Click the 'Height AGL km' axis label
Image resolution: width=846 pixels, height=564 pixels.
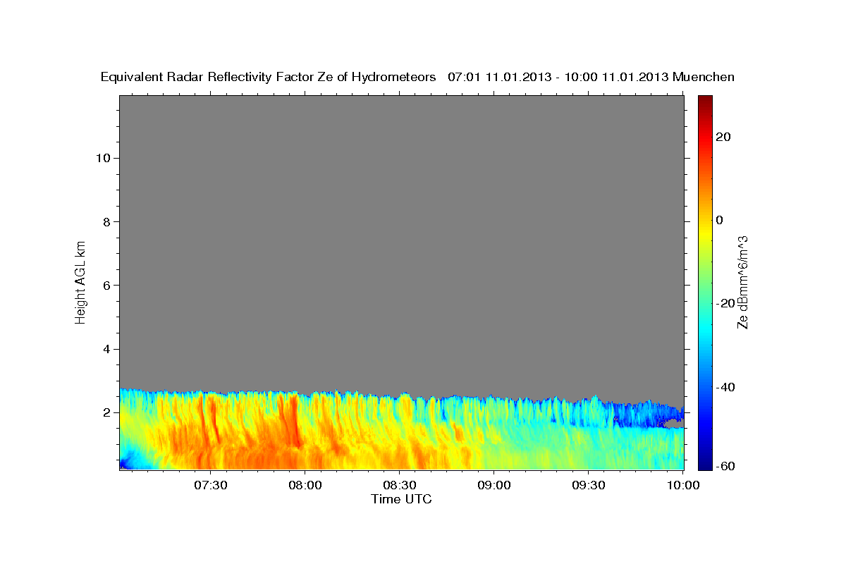(80, 281)
